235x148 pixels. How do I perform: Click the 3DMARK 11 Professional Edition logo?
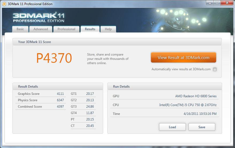pos(39,18)
